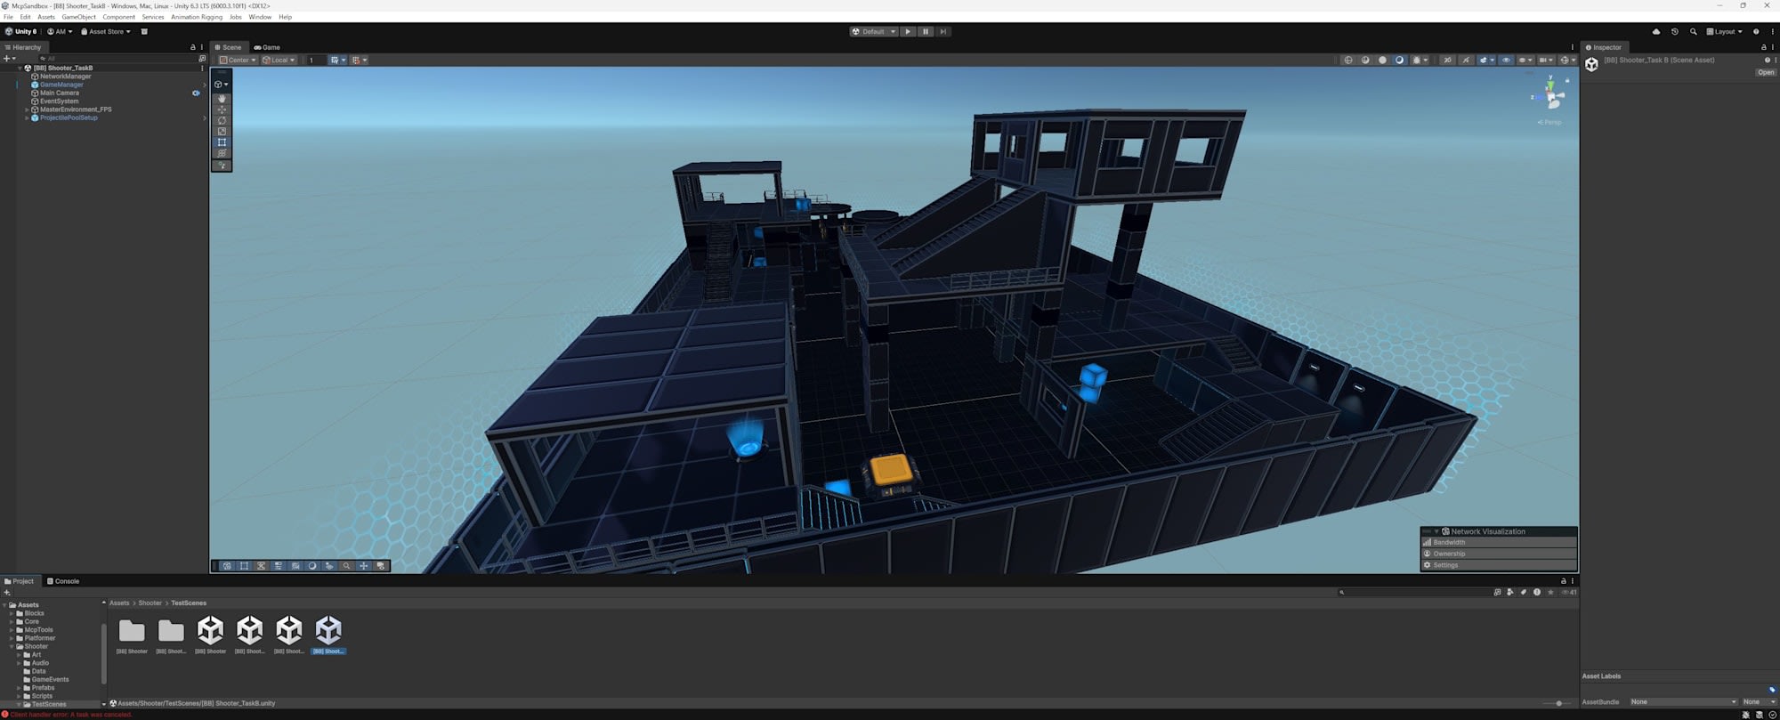Collapse the Shooter folder in Project tree

[12, 646]
